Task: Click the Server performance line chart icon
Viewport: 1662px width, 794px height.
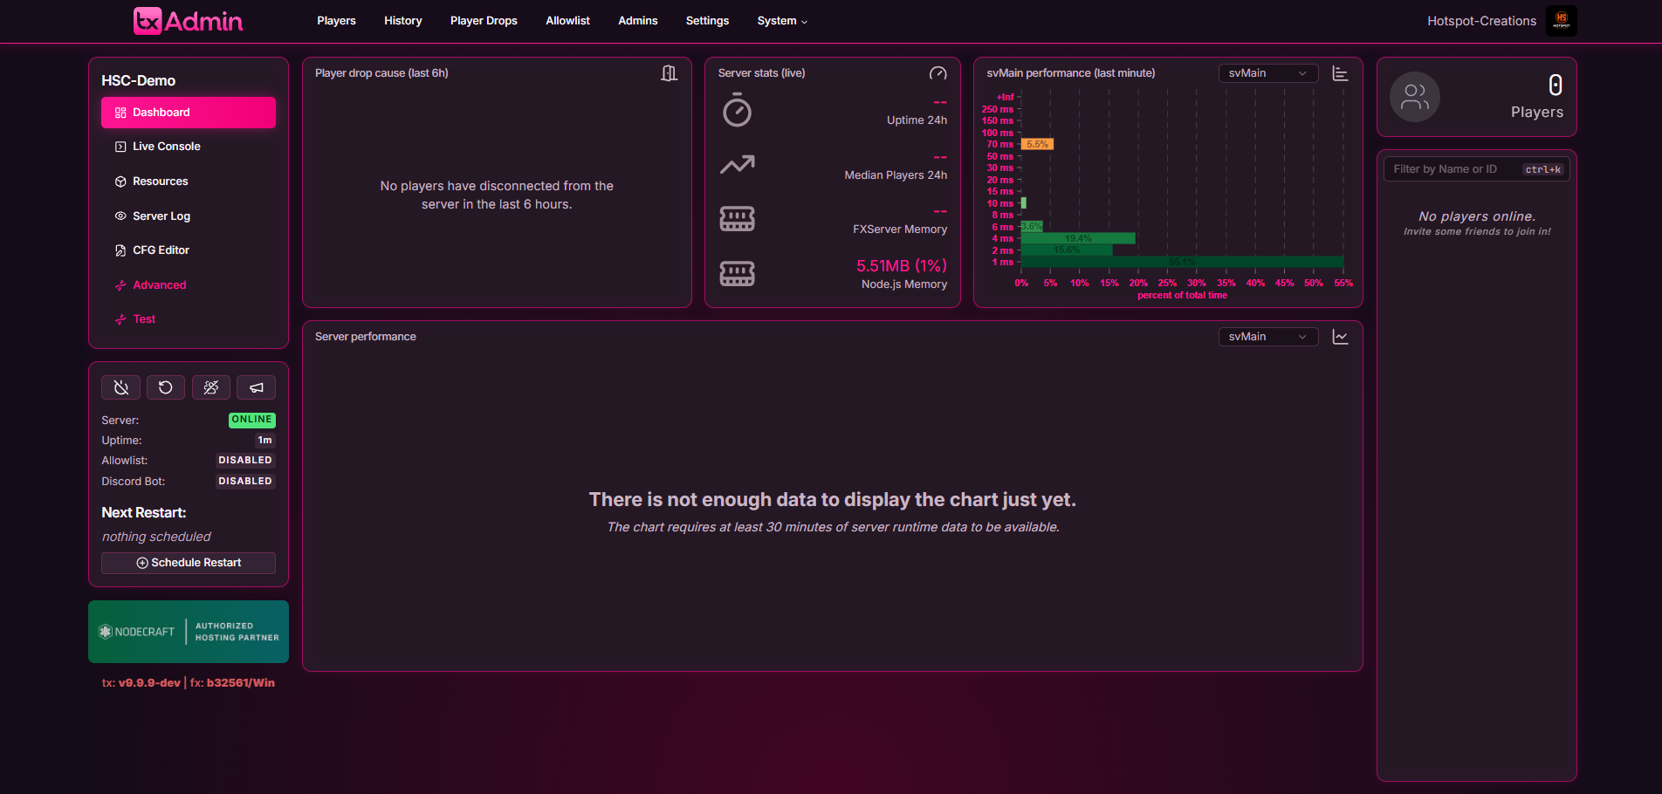Action: 1341,337
